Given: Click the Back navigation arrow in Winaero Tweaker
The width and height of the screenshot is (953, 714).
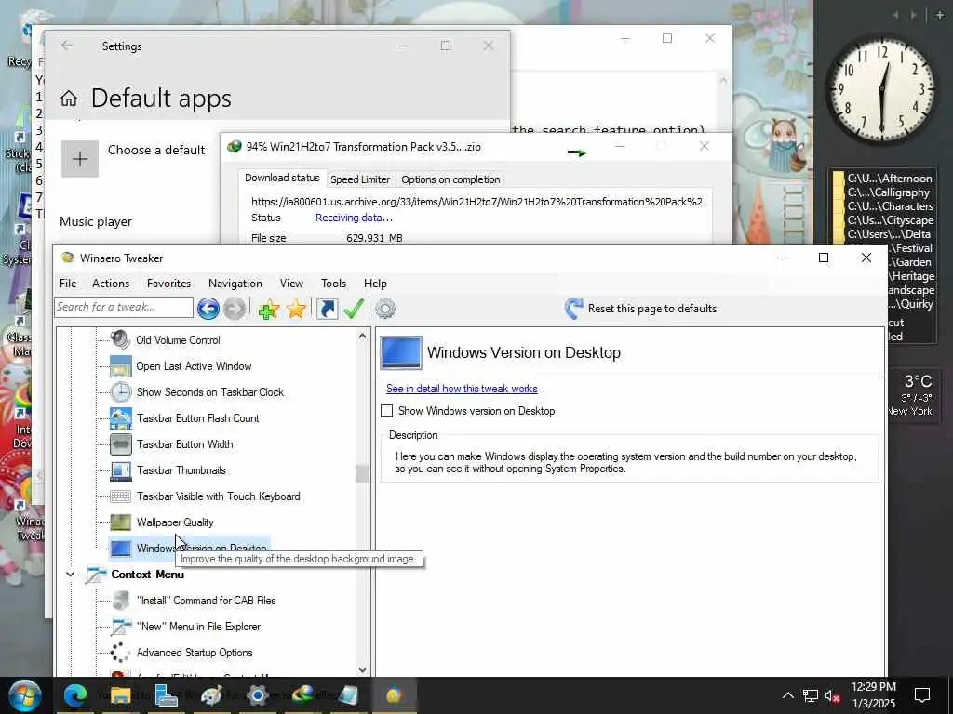Looking at the screenshot, I should tap(208, 309).
